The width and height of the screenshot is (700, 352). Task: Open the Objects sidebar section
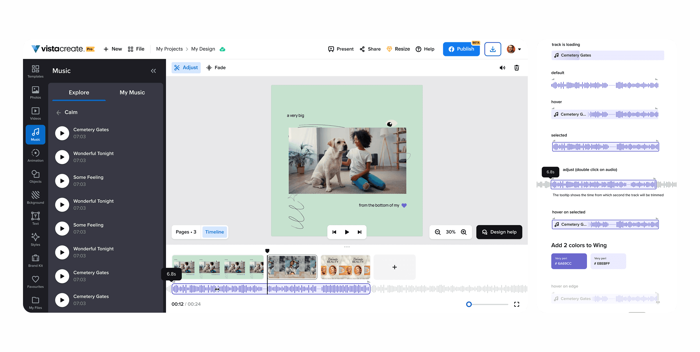click(35, 177)
